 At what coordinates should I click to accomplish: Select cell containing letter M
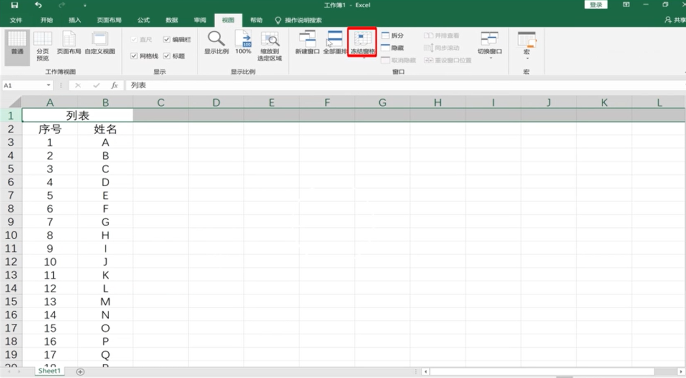pos(105,302)
